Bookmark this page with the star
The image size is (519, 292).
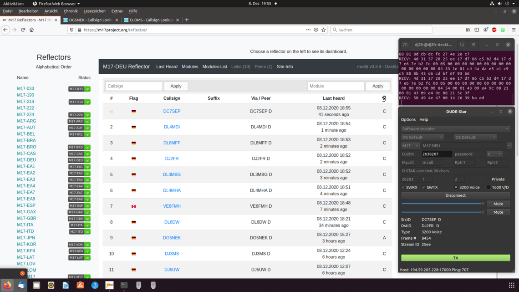coord(324,30)
